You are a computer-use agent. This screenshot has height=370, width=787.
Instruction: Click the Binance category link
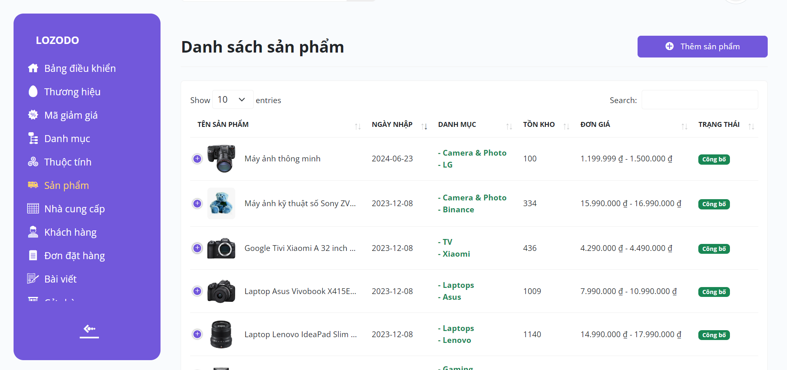pyautogui.click(x=456, y=209)
